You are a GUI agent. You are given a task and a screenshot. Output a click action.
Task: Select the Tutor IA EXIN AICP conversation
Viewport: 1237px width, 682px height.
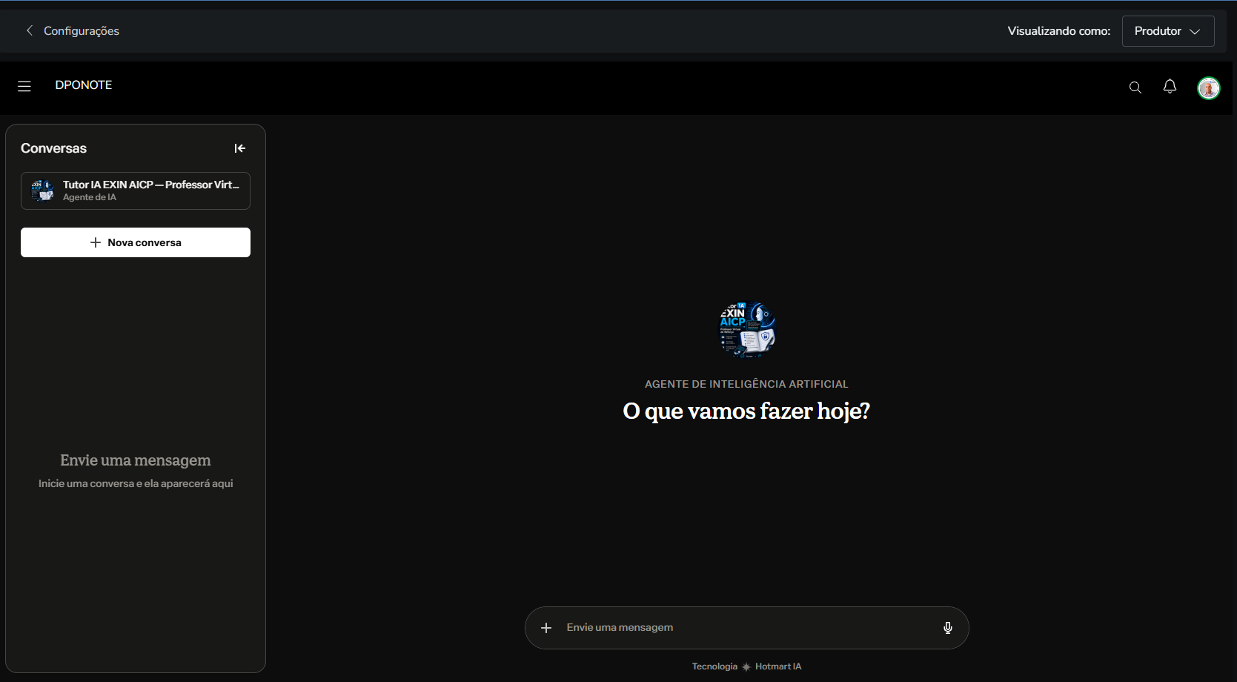click(136, 191)
